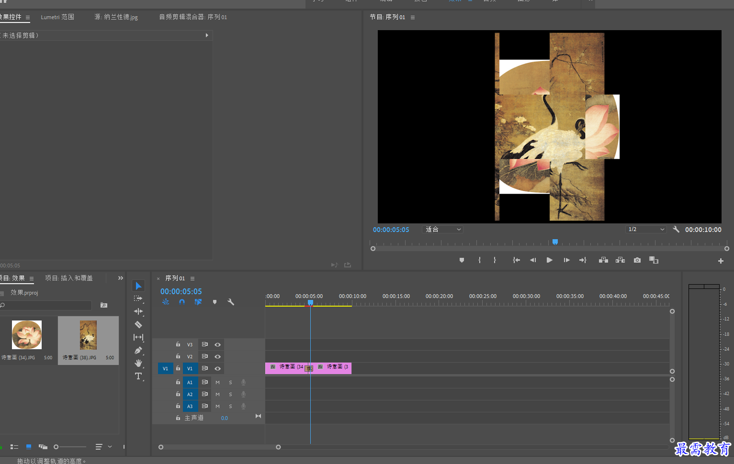This screenshot has width=734, height=464.
Task: Add marker in program monitor
Action: pos(462,260)
